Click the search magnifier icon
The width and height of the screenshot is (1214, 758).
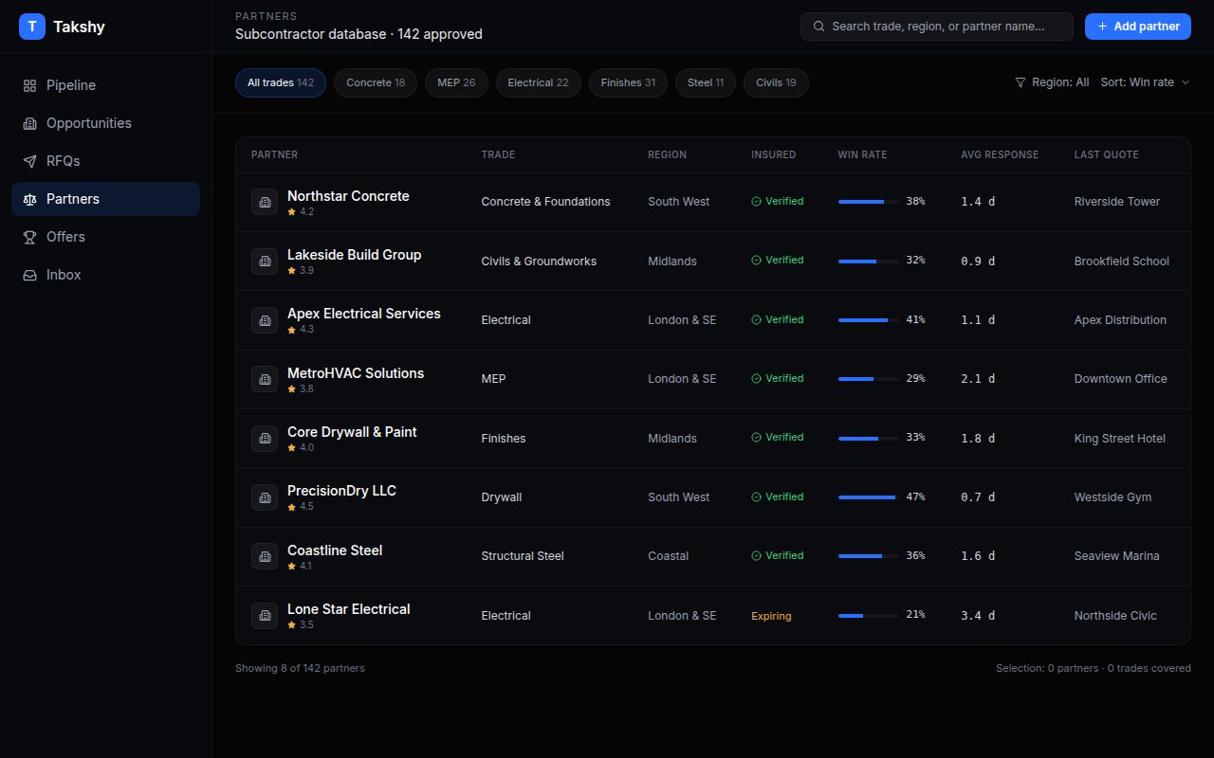(819, 27)
